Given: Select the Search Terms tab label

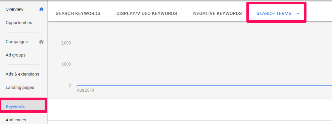Looking at the screenshot, I should (x=274, y=14).
